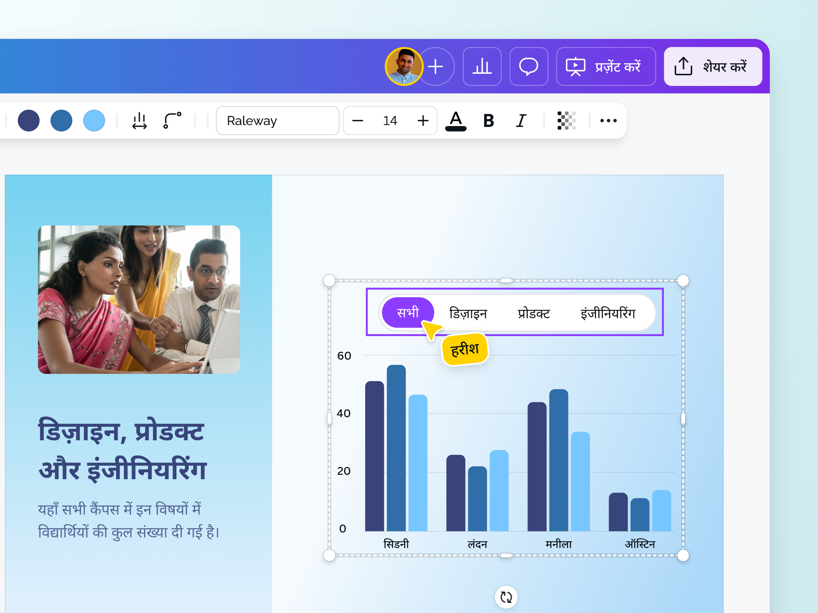Select the इंजीनियरिंग chart filter tab
This screenshot has height=613, width=818.
click(x=608, y=313)
